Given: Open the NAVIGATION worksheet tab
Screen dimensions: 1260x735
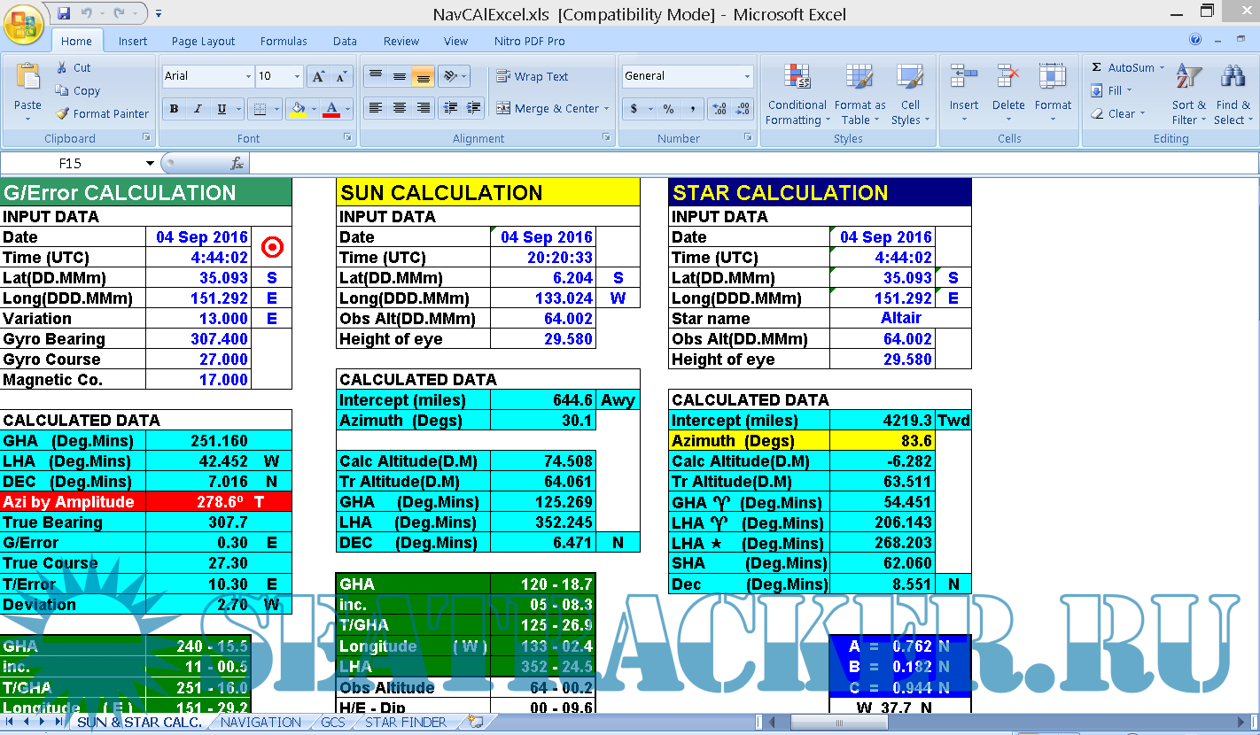Looking at the screenshot, I should pos(261,722).
